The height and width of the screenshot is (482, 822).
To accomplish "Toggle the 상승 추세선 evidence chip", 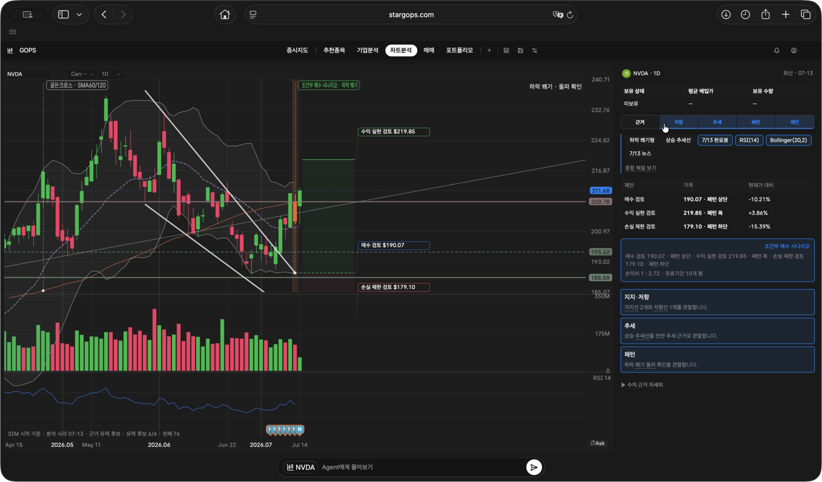I will pos(678,140).
